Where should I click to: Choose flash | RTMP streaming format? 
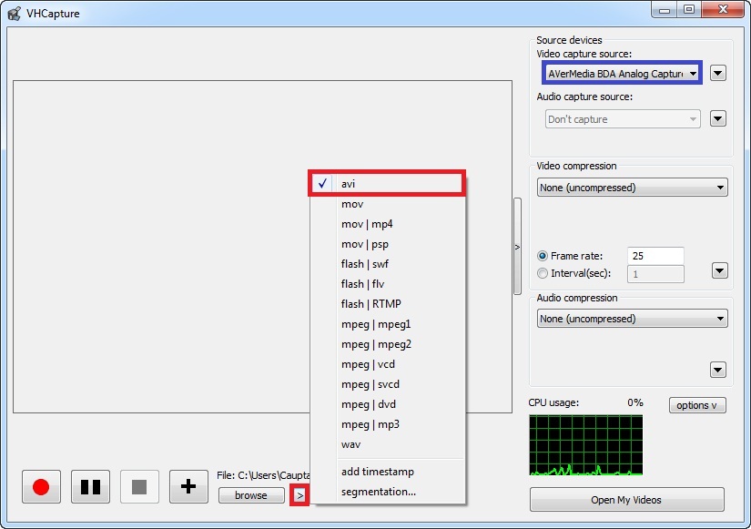(387, 304)
